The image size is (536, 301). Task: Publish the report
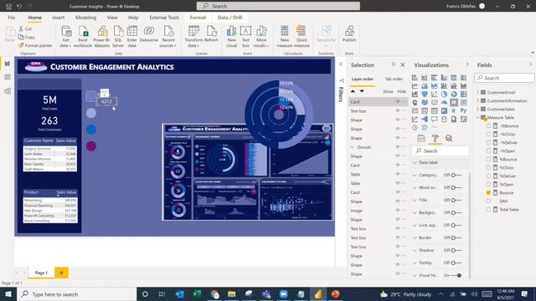[x=349, y=34]
